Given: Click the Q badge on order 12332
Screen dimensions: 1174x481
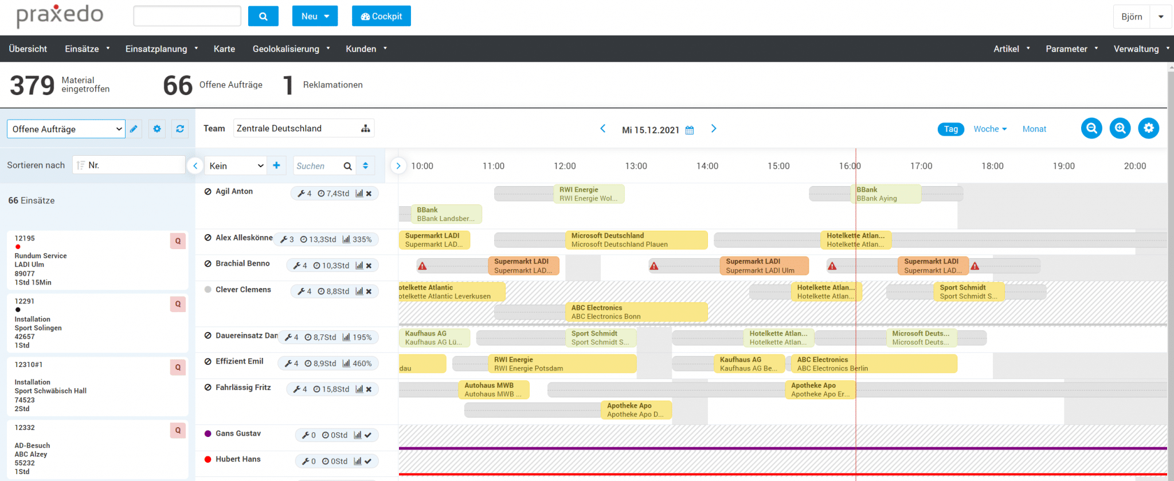Looking at the screenshot, I should (x=178, y=430).
